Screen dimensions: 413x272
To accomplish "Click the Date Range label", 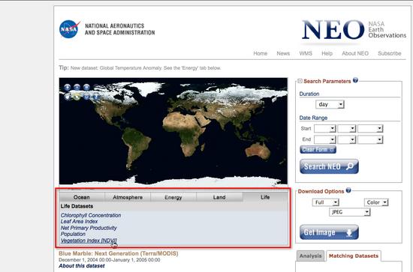I will pyautogui.click(x=313, y=118).
